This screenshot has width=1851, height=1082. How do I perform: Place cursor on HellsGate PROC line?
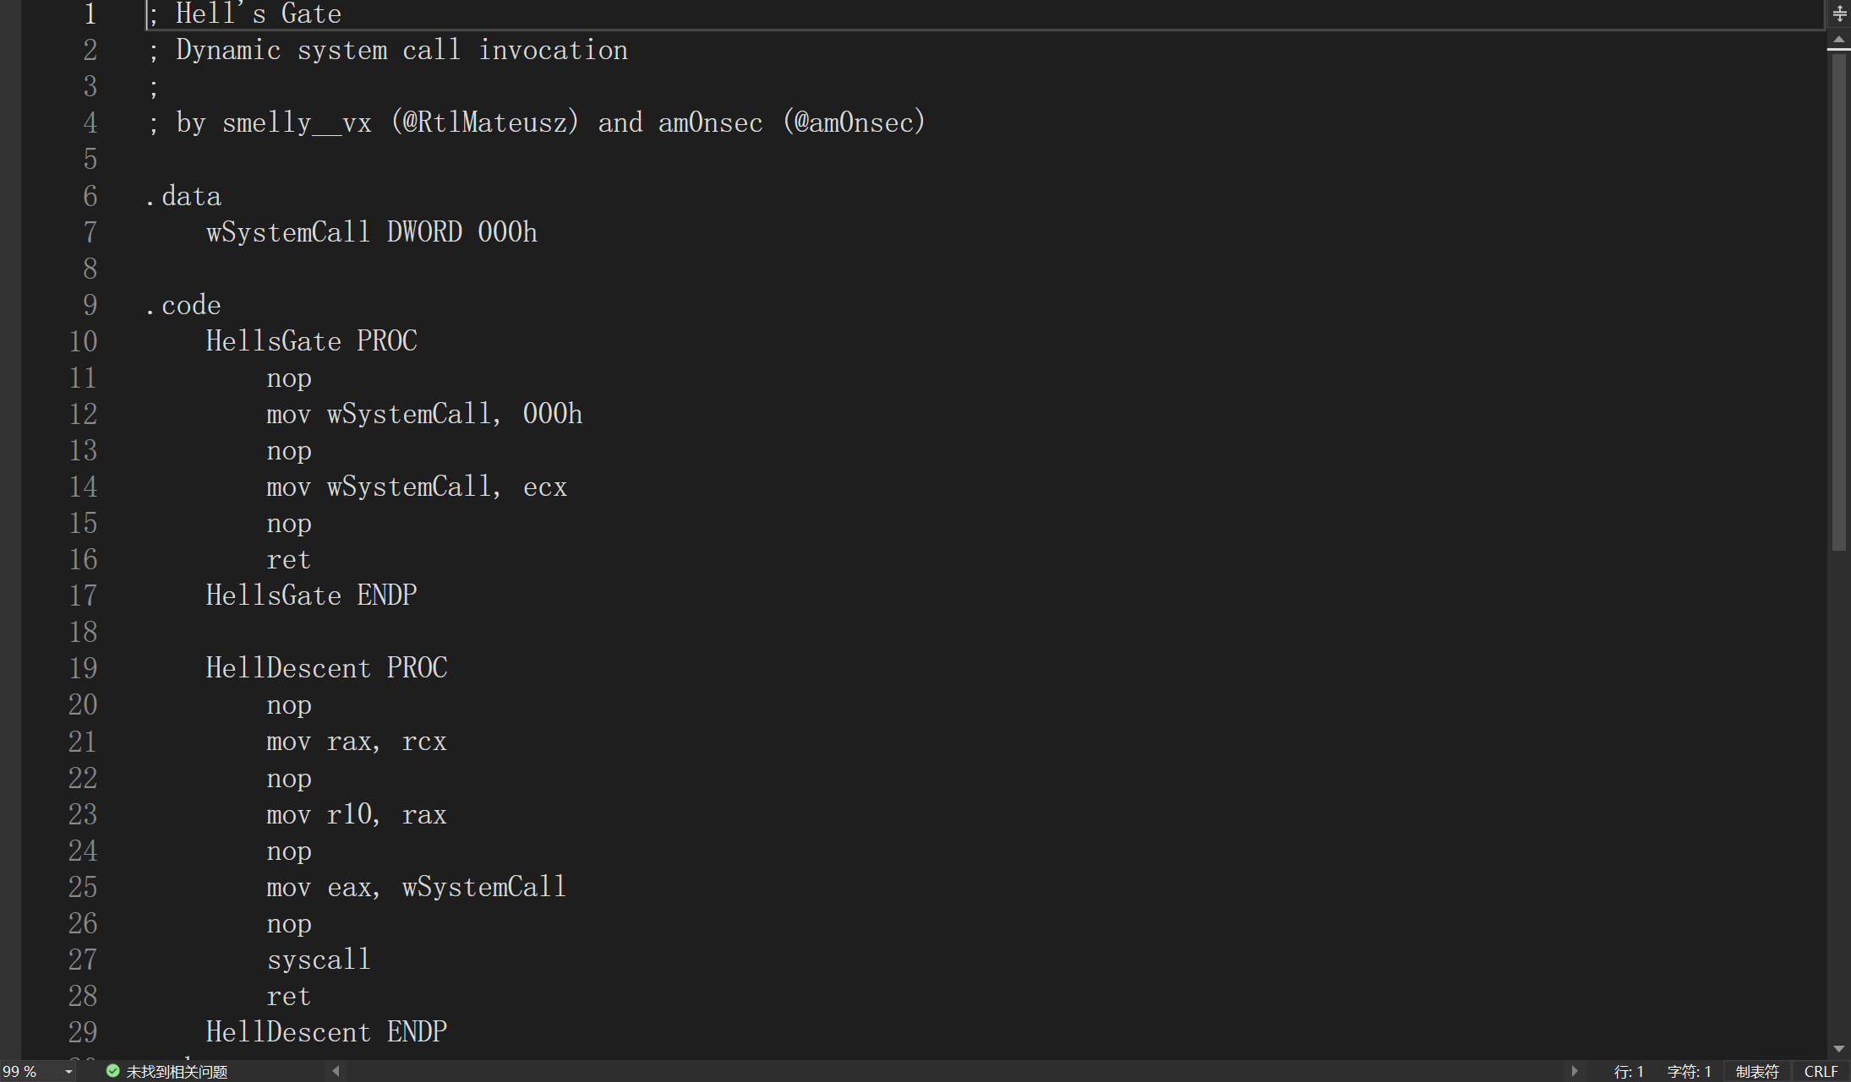[311, 341]
